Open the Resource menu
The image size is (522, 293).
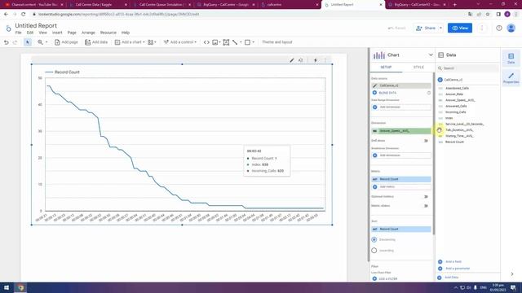click(x=108, y=33)
